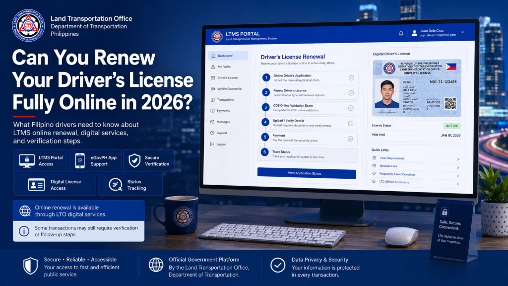
Task: Click the Land Transportation Office seal logo
Action: (28, 25)
